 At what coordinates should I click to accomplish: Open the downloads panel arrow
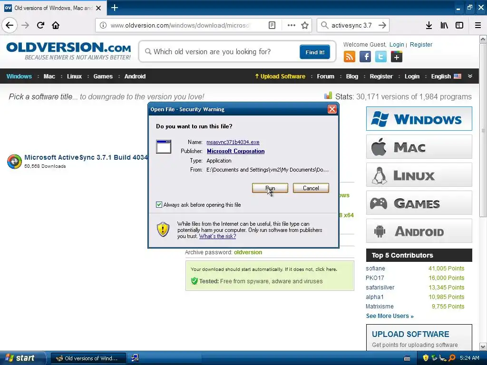429,25
